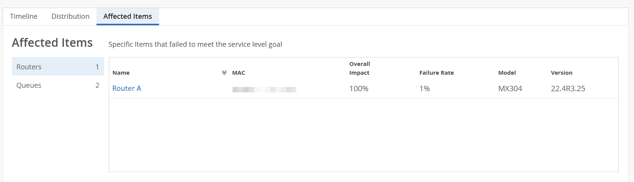Show the Queues affected items
The width and height of the screenshot is (634, 182).
pos(29,85)
